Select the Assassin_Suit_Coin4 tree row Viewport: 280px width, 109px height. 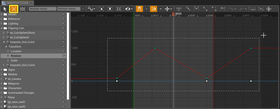click(x=33, y=65)
